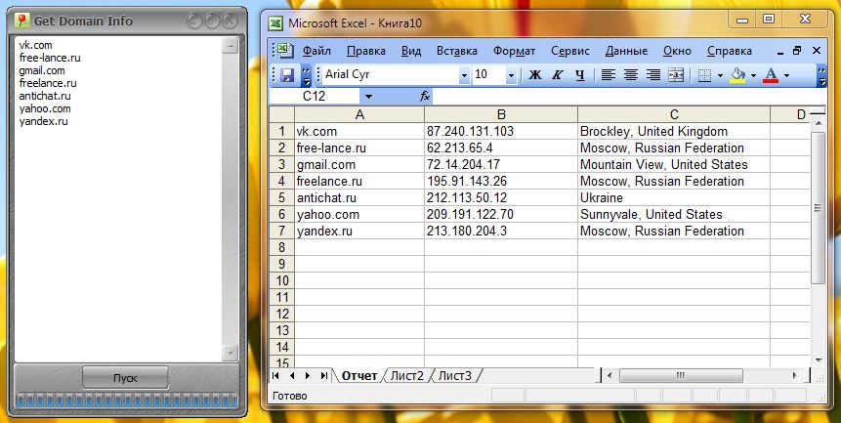Viewport: 841px width, 423px height.
Task: Select the Отчет sheet tab
Action: [x=359, y=376]
